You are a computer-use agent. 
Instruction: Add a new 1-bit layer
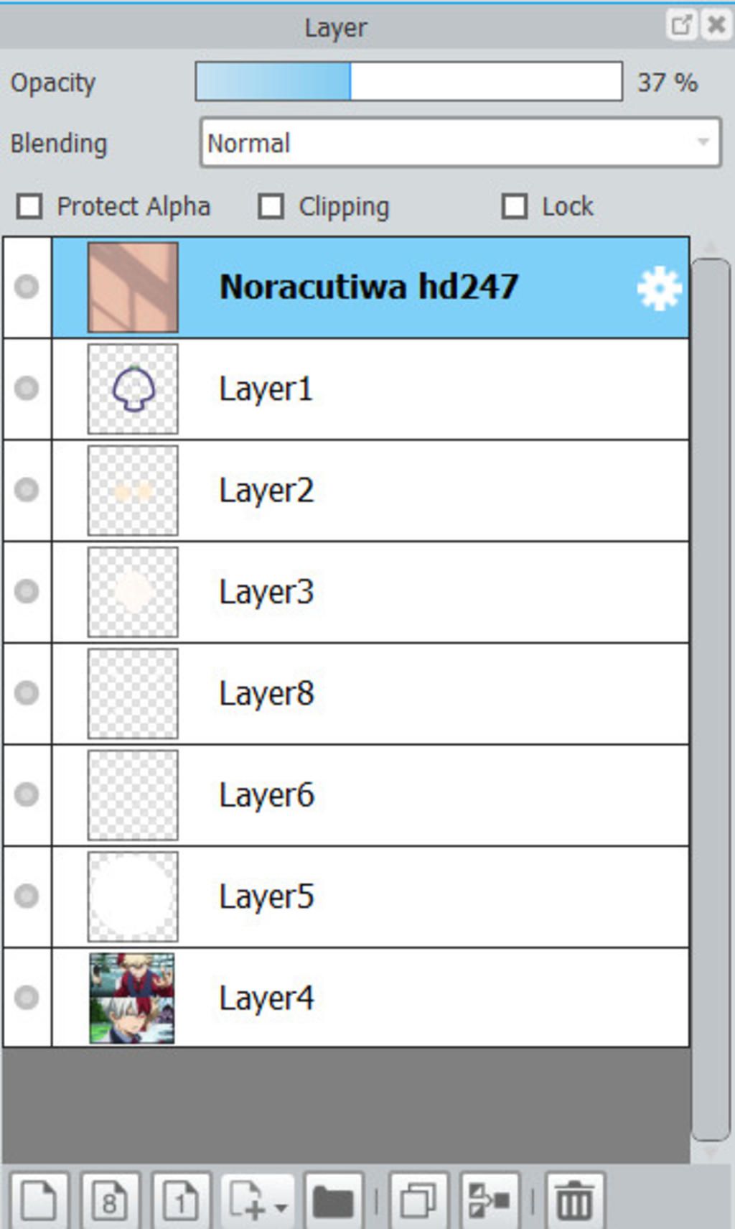[x=181, y=1200]
